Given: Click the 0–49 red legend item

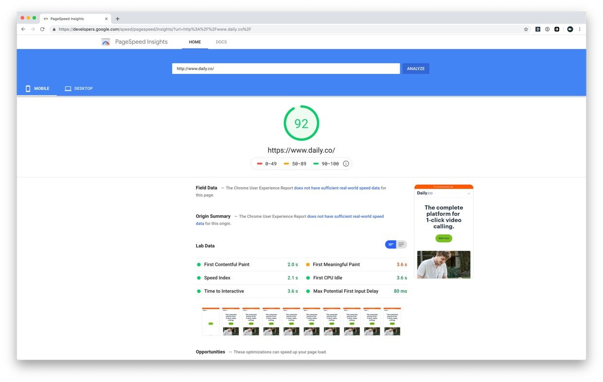Looking at the screenshot, I should click(266, 164).
